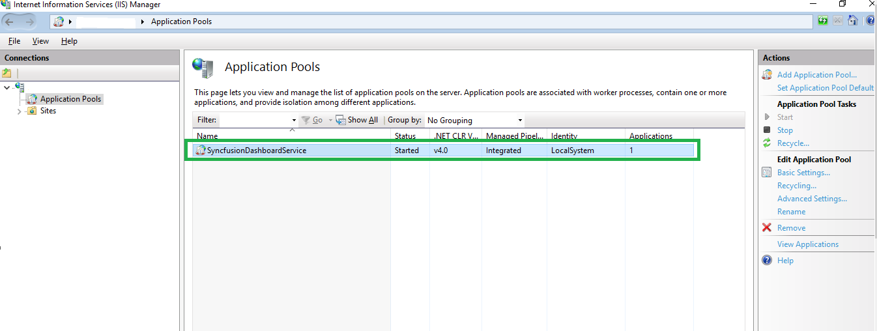Open Advanced Settings link
877x331 pixels.
click(x=812, y=199)
